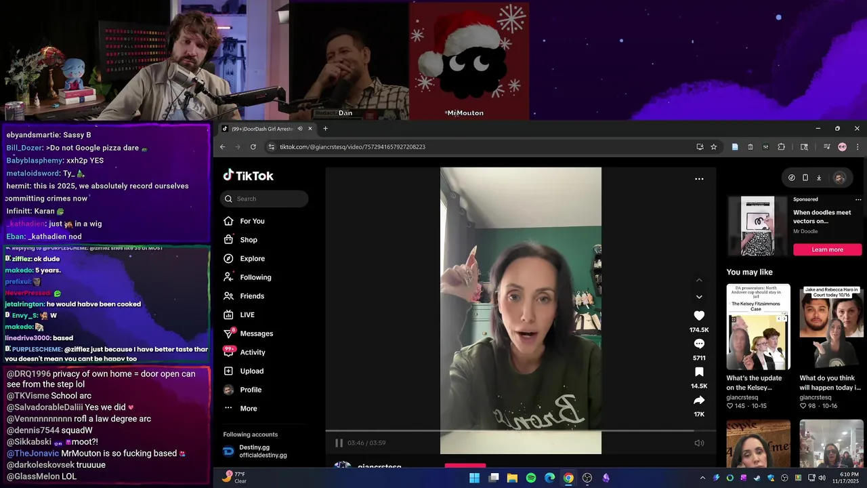Open Chrome media control icon
The height and width of the screenshot is (488, 867).
click(x=827, y=146)
